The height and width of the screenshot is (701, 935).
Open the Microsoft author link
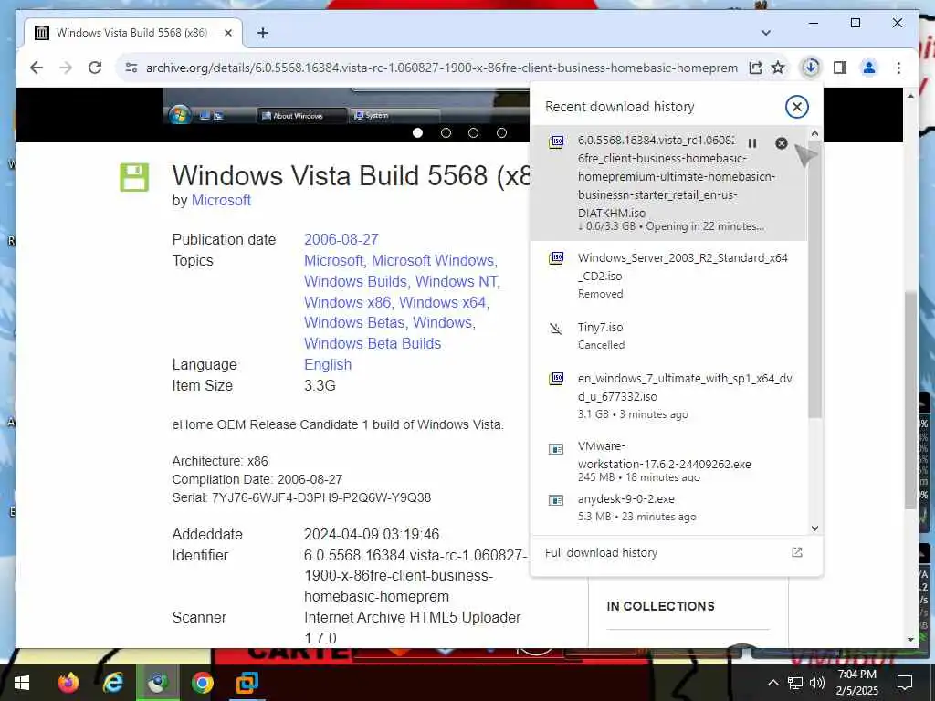tap(221, 200)
